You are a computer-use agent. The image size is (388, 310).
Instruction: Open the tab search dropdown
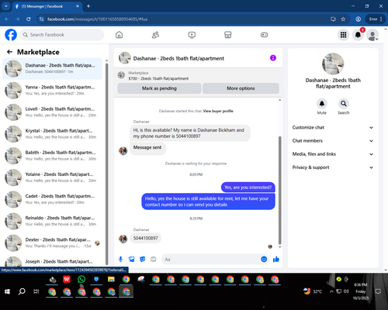6,6
